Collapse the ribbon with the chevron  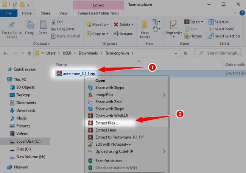235,13
